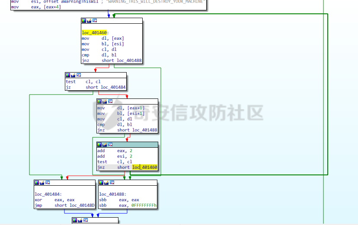Click the group icon on the loc_401460 node

click(95, 21)
